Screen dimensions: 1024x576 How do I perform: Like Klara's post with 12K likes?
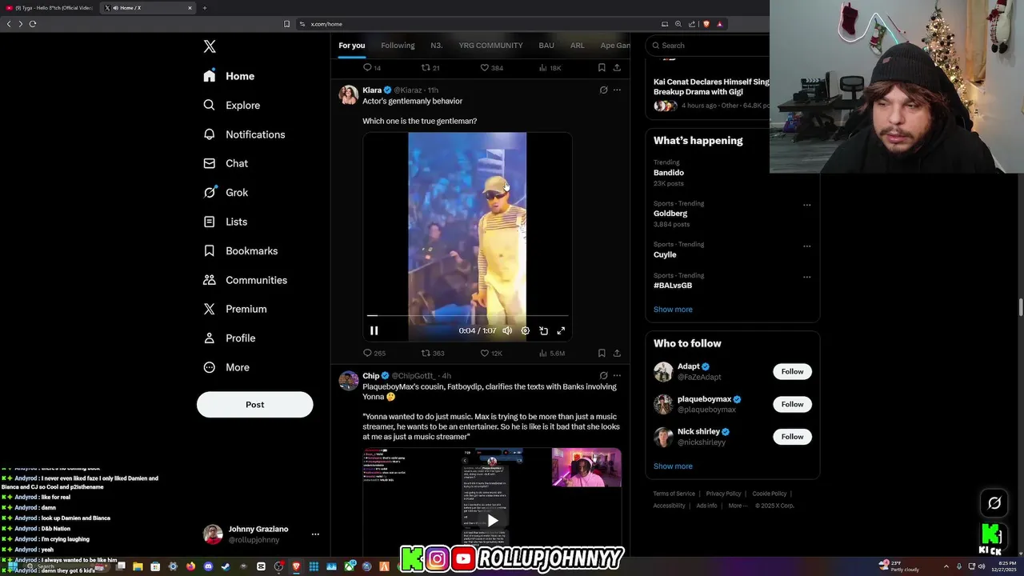(491, 353)
